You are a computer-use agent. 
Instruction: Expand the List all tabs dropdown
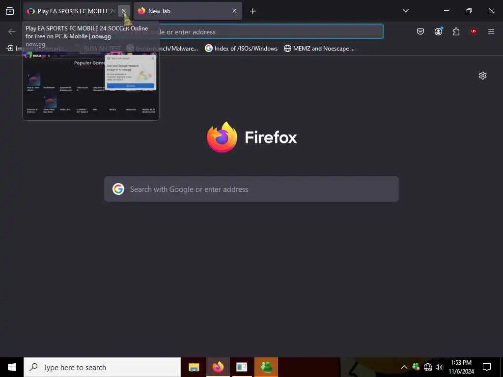click(405, 11)
